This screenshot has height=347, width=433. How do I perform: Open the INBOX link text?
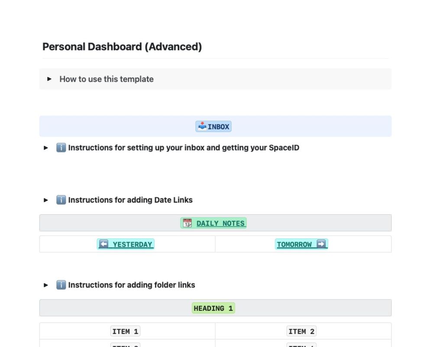219,127
